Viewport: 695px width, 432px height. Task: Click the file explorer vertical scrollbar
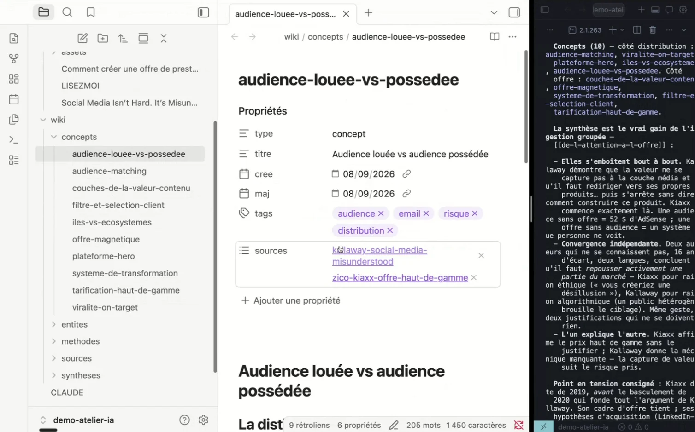coord(215,247)
